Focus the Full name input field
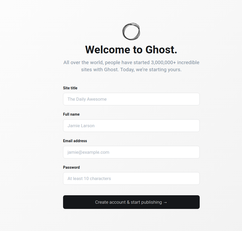Image resolution: width=242 pixels, height=231 pixels. click(131, 126)
